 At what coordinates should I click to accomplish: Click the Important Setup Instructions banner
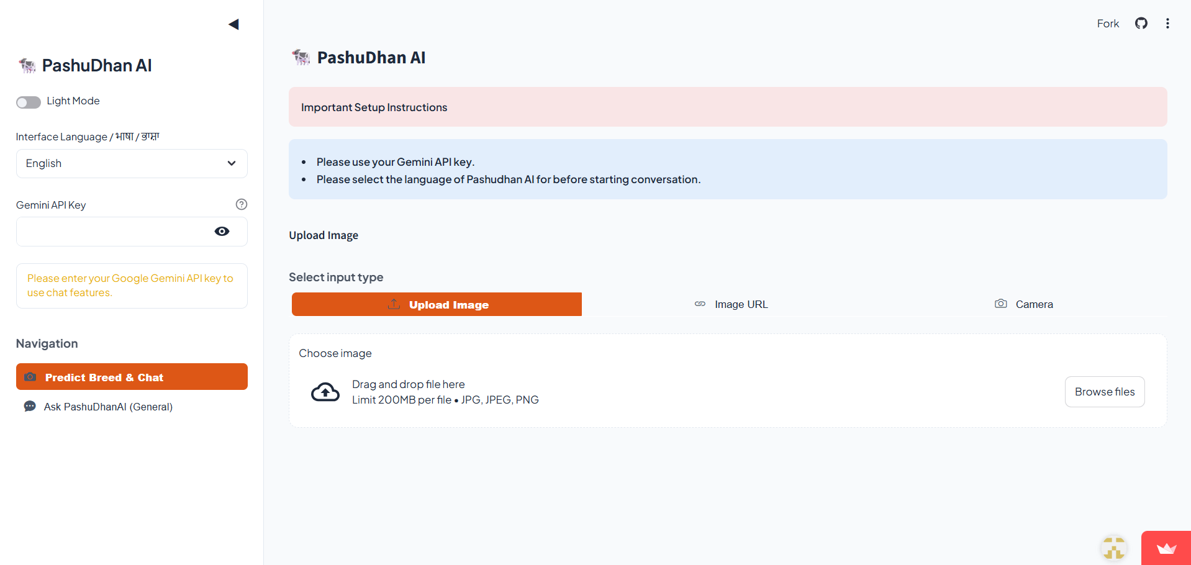click(728, 107)
